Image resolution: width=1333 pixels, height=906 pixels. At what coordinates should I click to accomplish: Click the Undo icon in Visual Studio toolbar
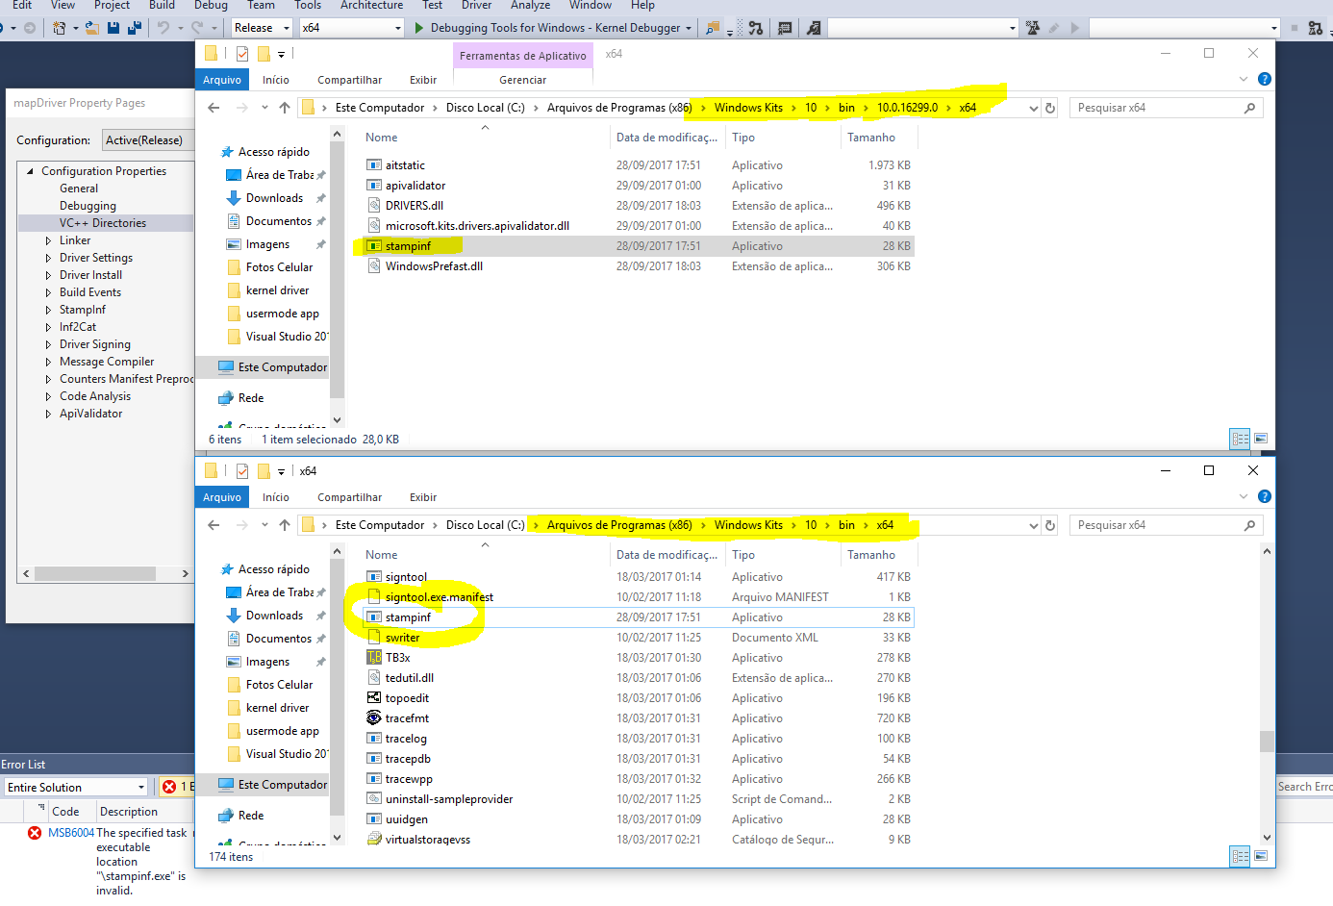163,28
